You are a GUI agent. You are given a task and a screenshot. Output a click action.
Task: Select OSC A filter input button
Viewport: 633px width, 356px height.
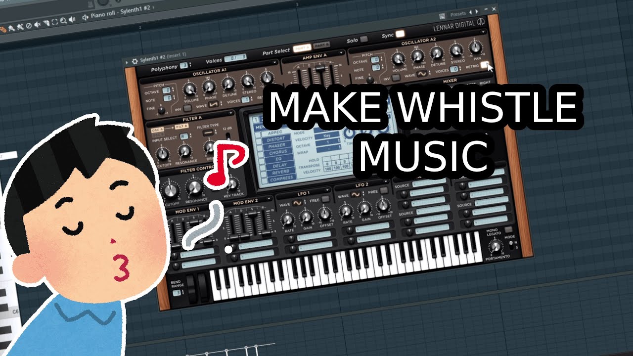pos(157,130)
